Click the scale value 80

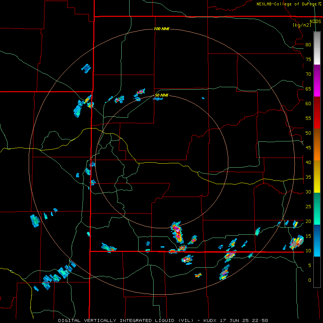click(x=308, y=45)
